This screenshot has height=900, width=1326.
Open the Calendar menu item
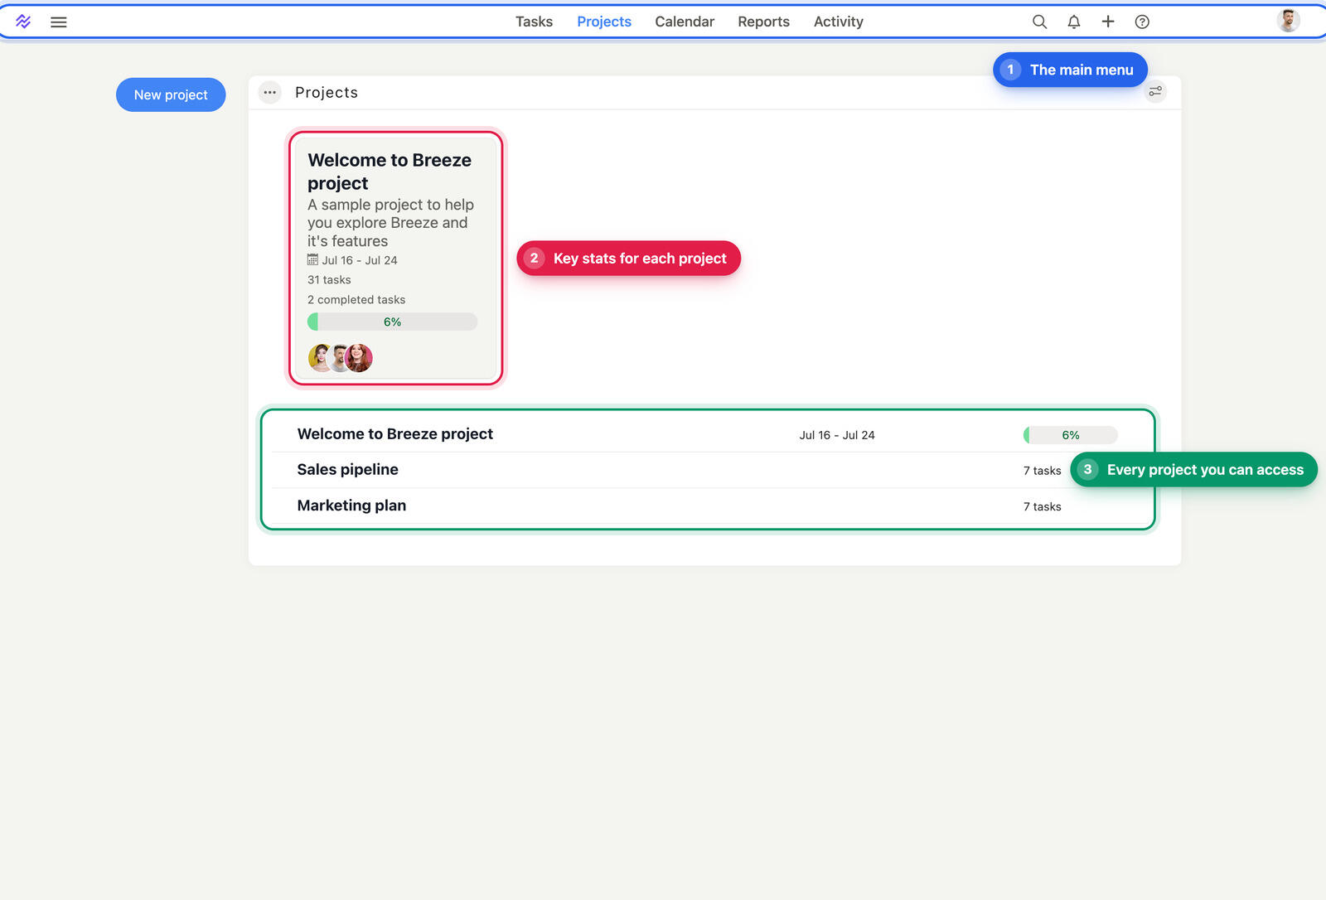click(x=685, y=22)
